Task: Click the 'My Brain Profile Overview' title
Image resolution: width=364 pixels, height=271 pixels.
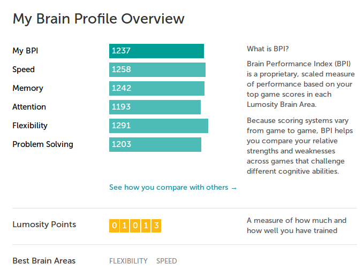Action: (x=98, y=19)
